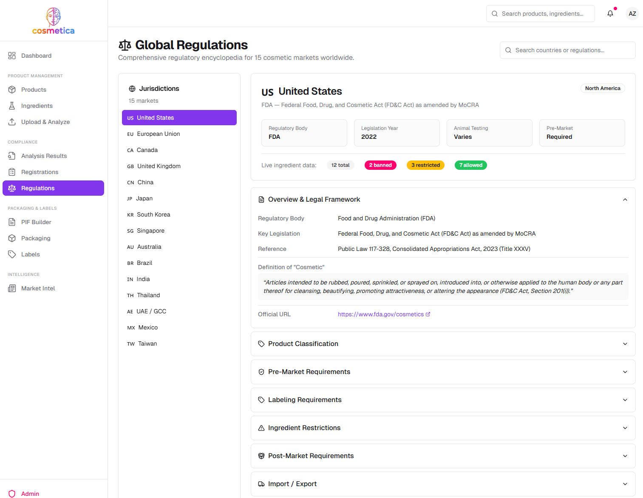This screenshot has width=643, height=498.
Task: Click the PIF Builder document icon
Action: click(x=12, y=222)
